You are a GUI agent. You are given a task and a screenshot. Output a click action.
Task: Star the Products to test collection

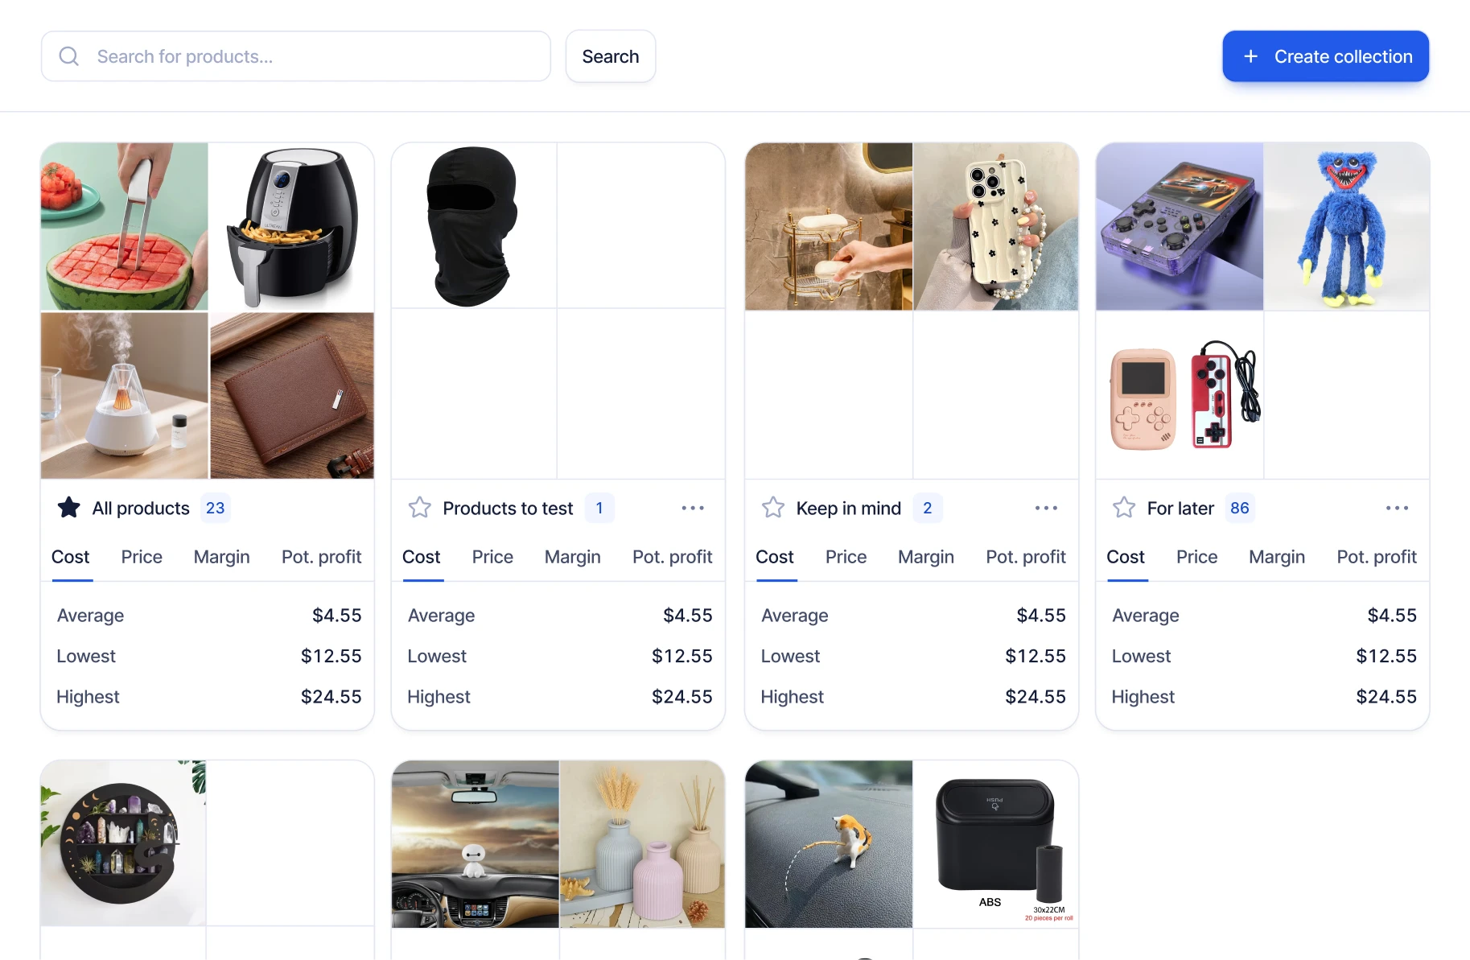pos(420,508)
